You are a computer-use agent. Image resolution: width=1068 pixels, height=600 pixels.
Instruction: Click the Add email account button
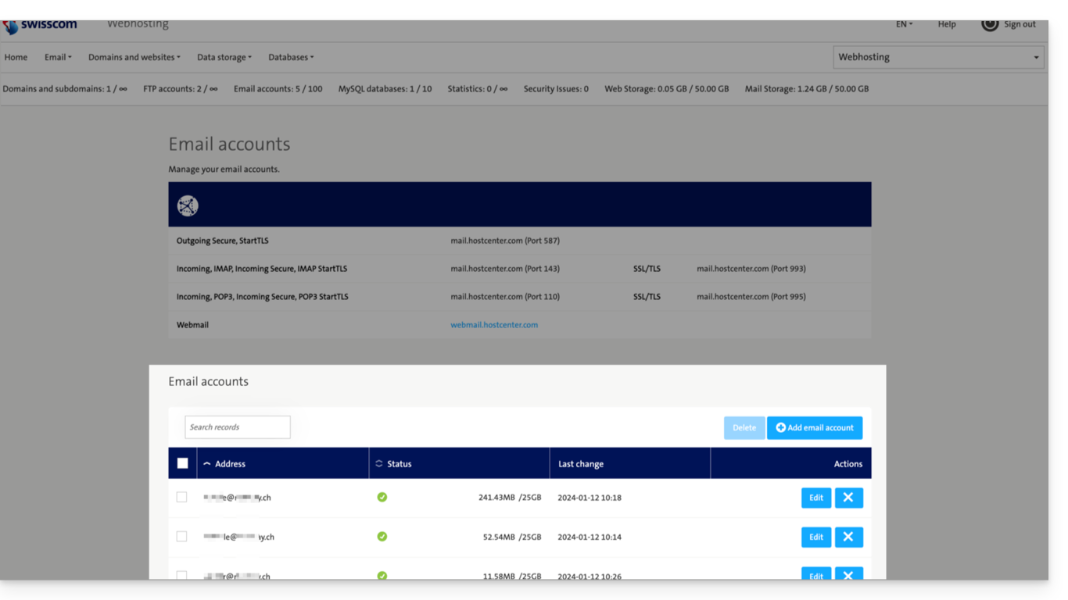(x=814, y=427)
